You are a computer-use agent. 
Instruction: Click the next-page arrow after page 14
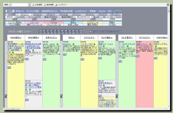coord(120,32)
